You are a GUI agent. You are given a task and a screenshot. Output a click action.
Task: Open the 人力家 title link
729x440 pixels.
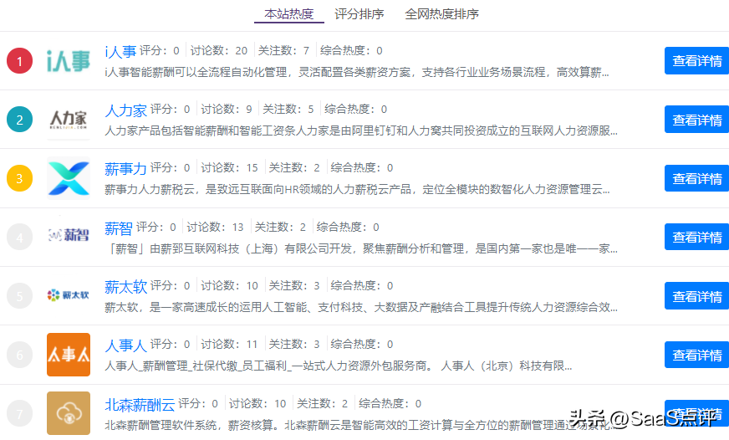click(x=125, y=110)
